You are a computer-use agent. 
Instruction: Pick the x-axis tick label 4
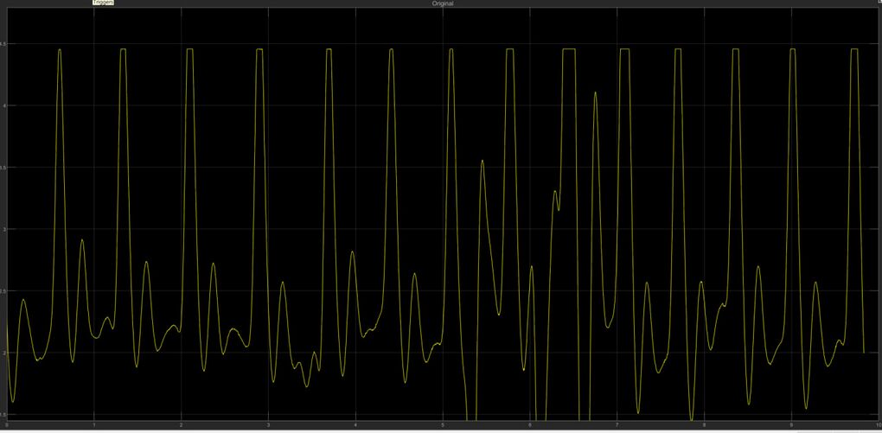click(355, 425)
